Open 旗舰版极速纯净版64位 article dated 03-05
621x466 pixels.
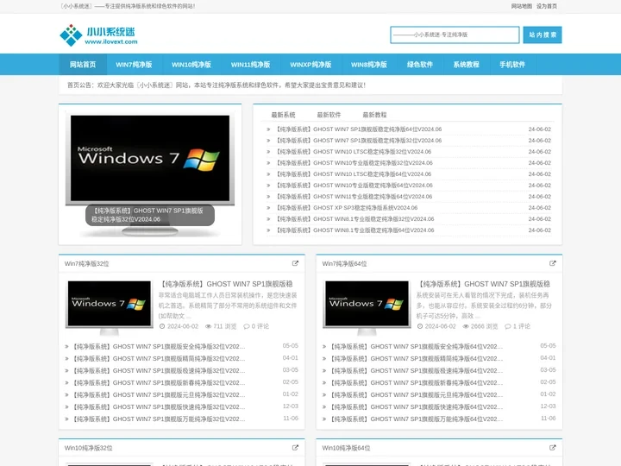(x=417, y=370)
